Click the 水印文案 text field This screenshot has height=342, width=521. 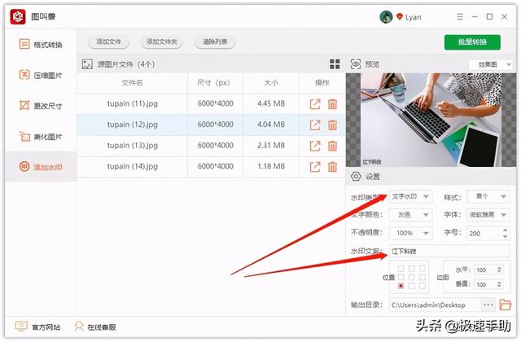(x=449, y=251)
